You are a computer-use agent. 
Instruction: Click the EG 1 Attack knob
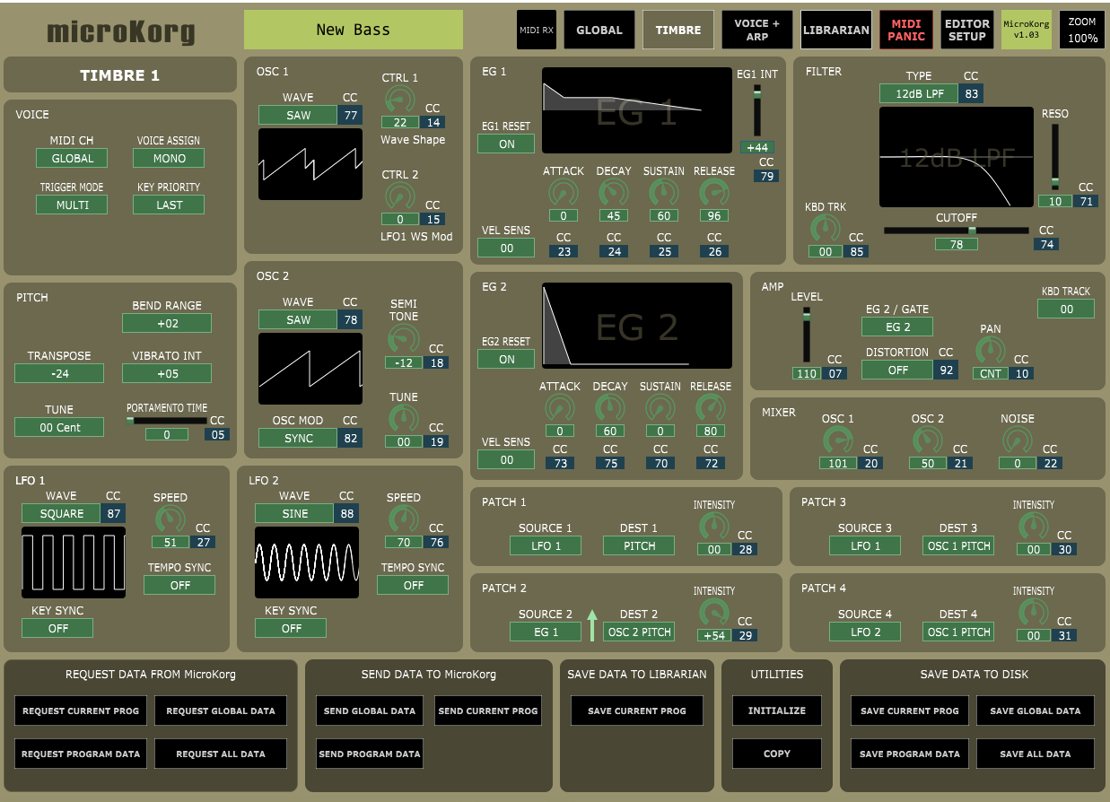[563, 192]
